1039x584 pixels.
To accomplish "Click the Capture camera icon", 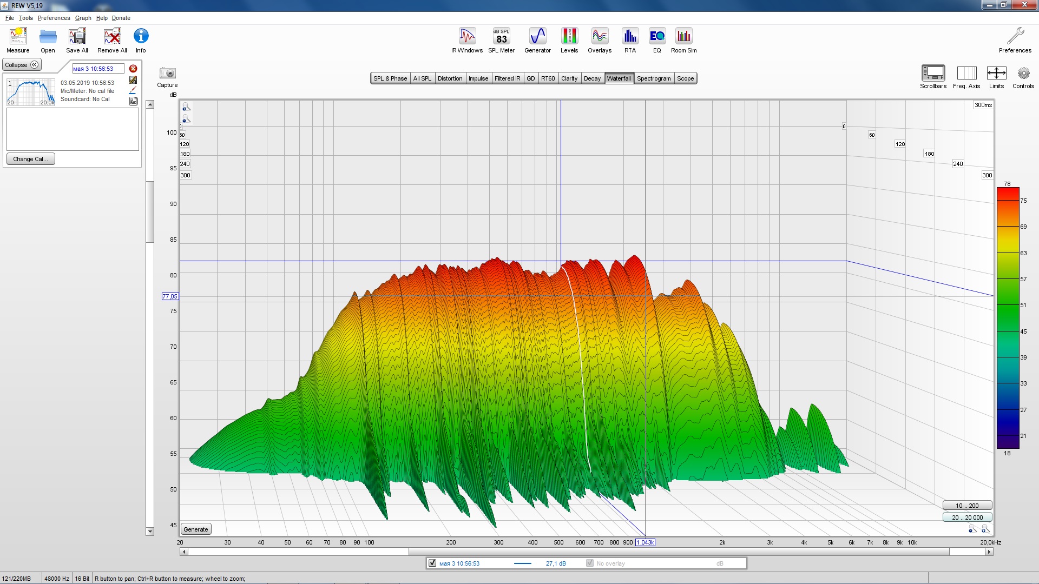I will pyautogui.click(x=167, y=73).
